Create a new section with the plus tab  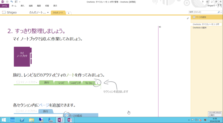[x=69, y=13]
